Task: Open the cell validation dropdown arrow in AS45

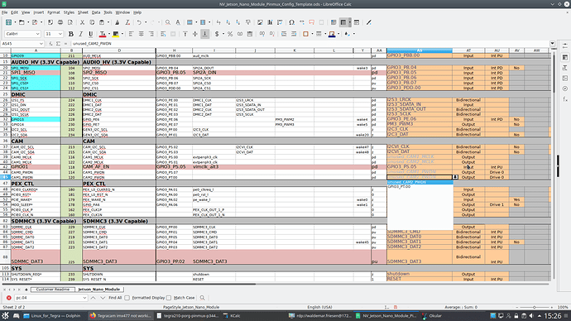Action: coord(455,177)
